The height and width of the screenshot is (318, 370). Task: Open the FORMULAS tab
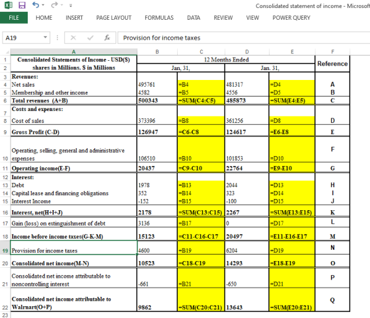[x=159, y=18]
